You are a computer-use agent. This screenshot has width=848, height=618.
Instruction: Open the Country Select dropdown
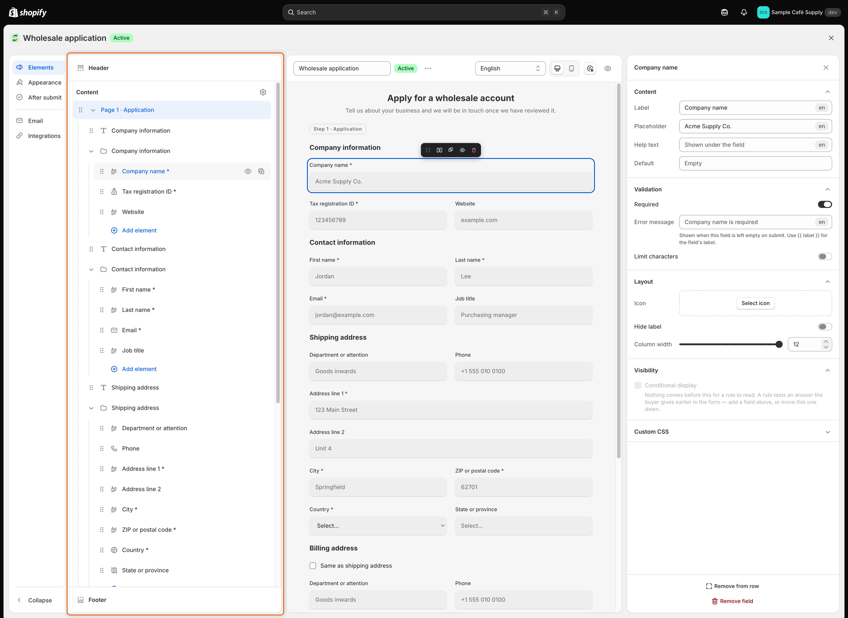(378, 526)
